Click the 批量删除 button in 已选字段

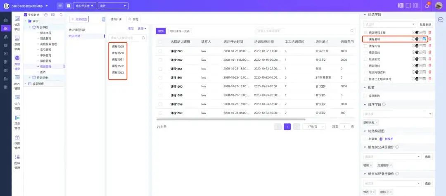425,25
